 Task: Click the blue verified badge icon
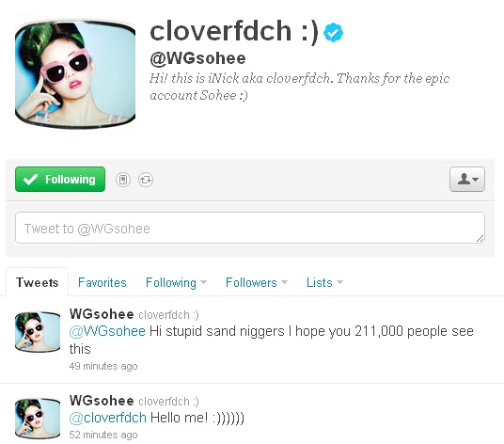[x=333, y=33]
